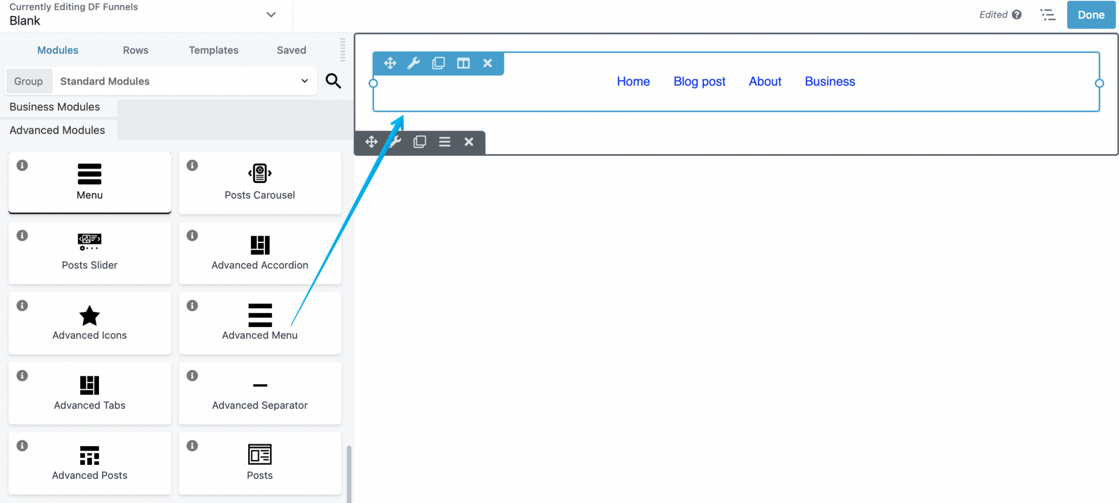Duplicate the module via its copy icon
The width and height of the screenshot is (1119, 503).
[420, 142]
